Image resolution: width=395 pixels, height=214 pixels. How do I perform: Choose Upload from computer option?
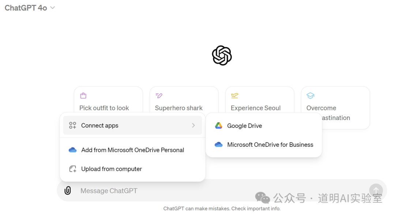112,169
